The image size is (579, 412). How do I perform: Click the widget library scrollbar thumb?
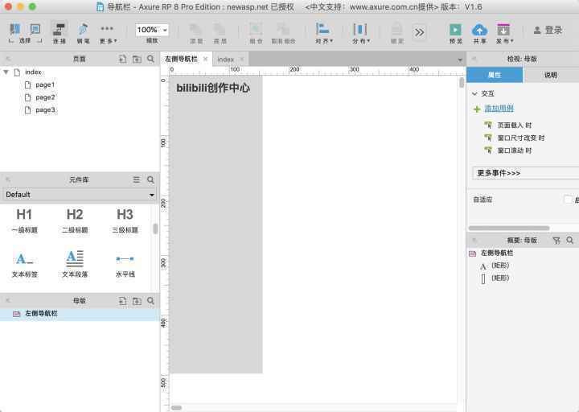pyautogui.click(x=155, y=229)
